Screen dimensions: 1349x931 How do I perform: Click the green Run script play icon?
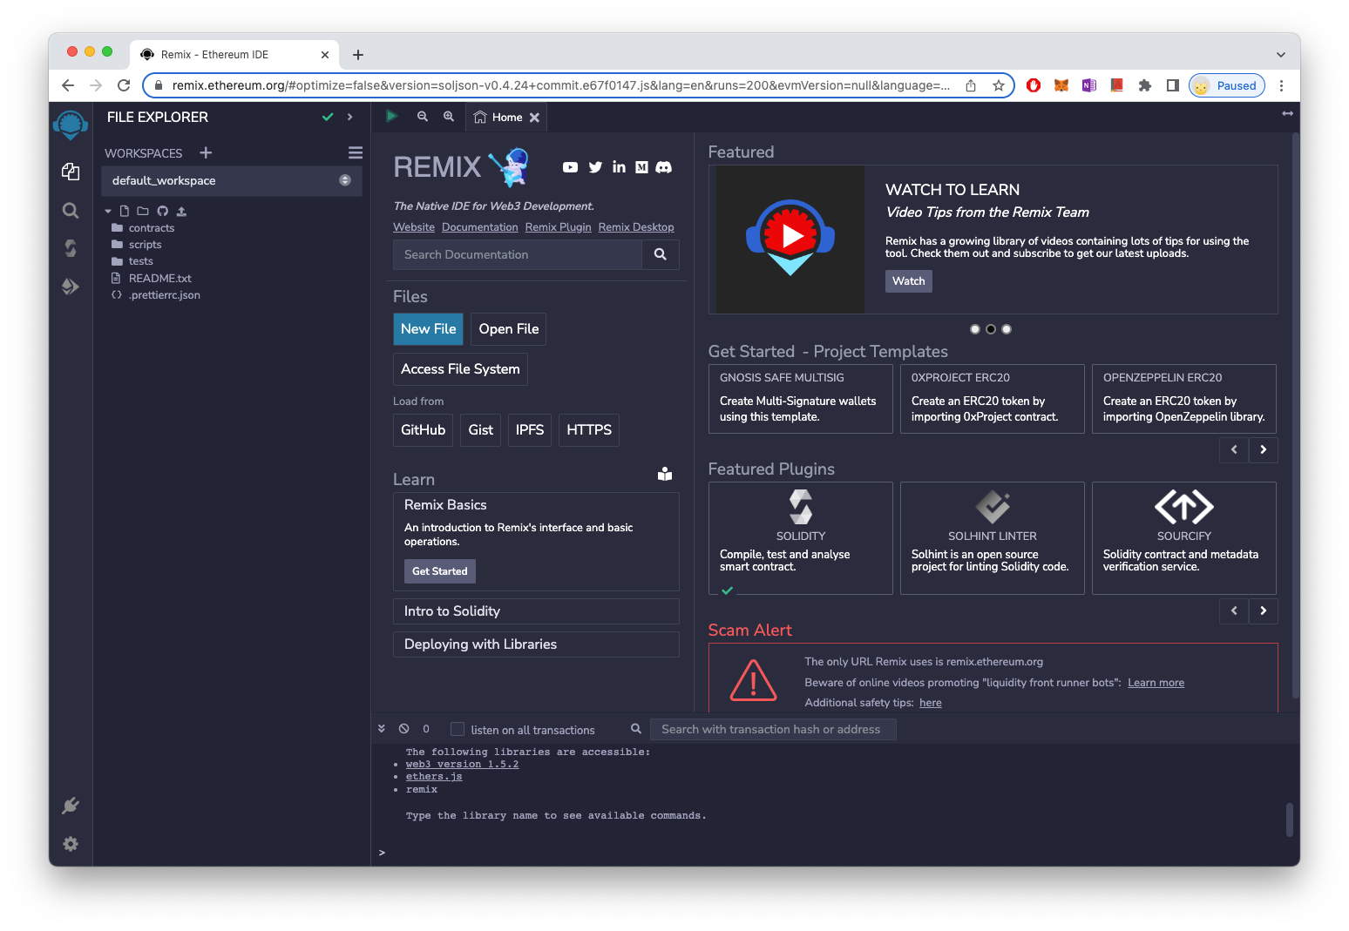[x=392, y=117]
